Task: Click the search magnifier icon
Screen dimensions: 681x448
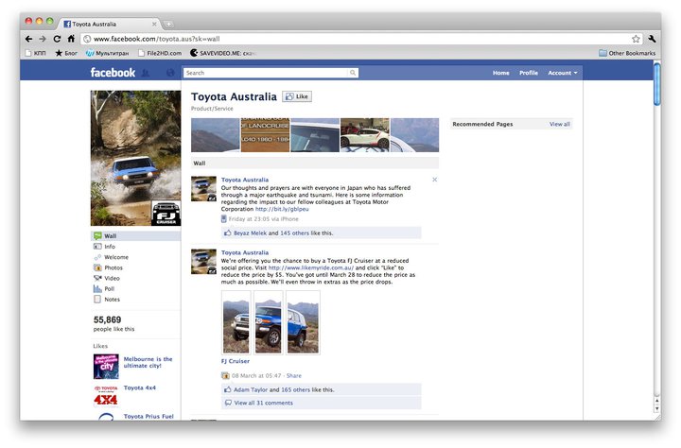Action: click(x=353, y=73)
